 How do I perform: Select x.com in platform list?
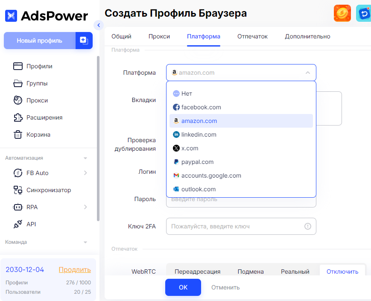pyautogui.click(x=241, y=148)
